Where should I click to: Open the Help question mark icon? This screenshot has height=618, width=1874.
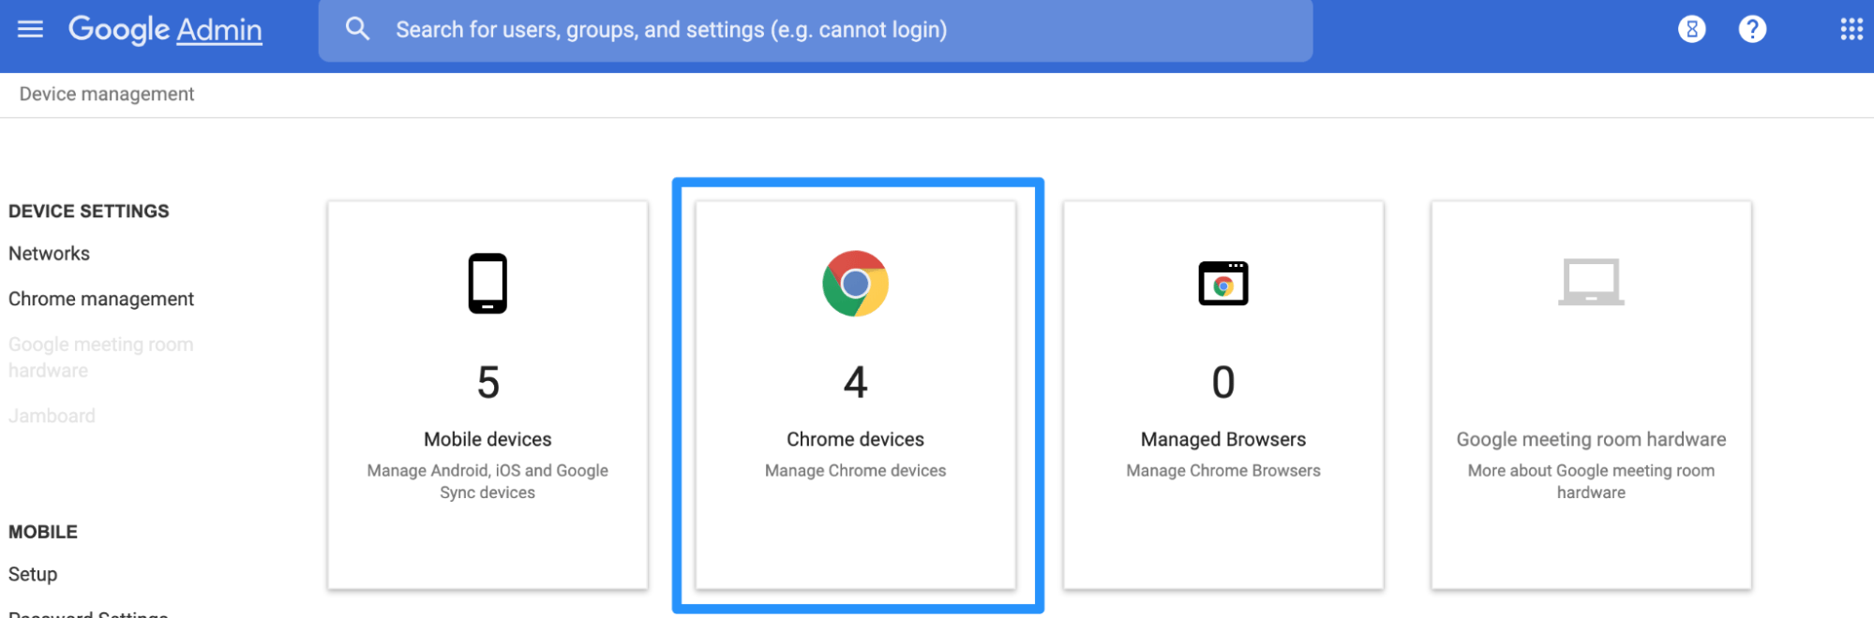(x=1752, y=29)
